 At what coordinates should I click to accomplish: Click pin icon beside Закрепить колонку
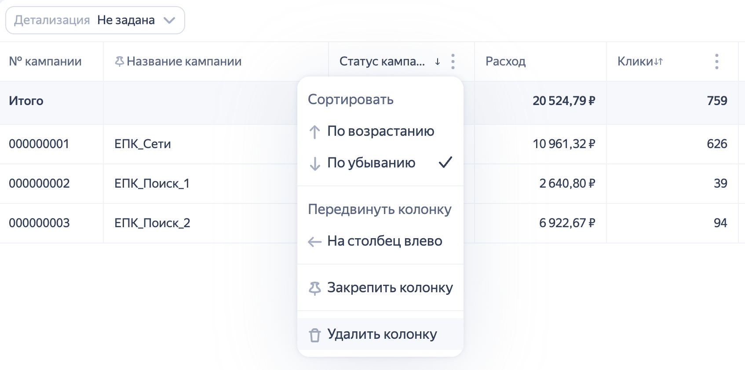point(314,288)
